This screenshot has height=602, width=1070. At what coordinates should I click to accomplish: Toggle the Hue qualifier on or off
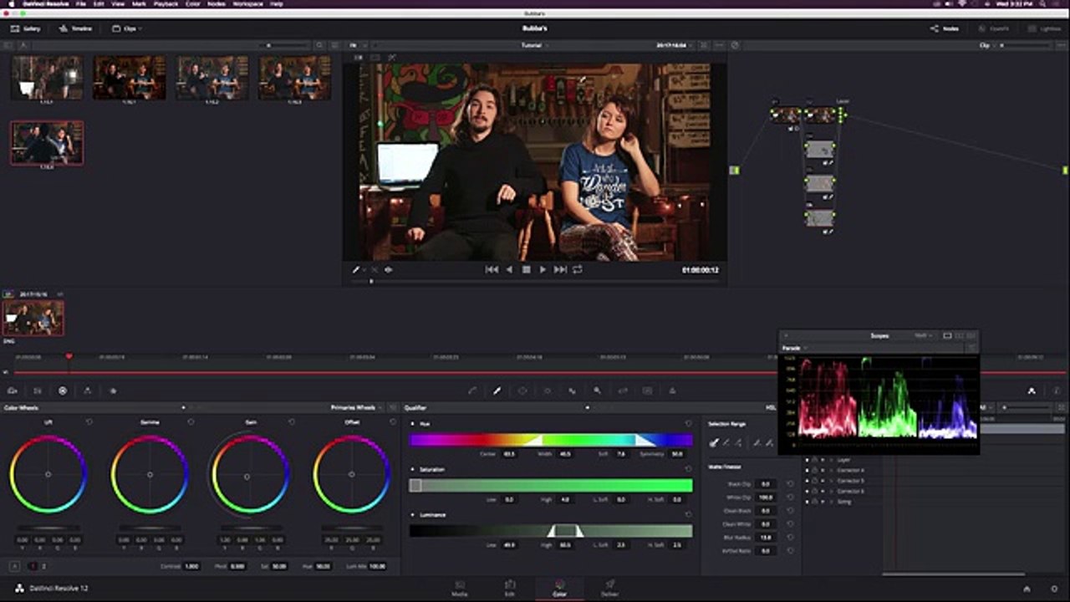(x=413, y=424)
